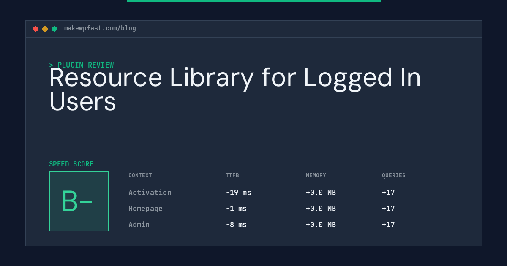Click the 'TTFB' column header
507x266 pixels.
(x=232, y=176)
